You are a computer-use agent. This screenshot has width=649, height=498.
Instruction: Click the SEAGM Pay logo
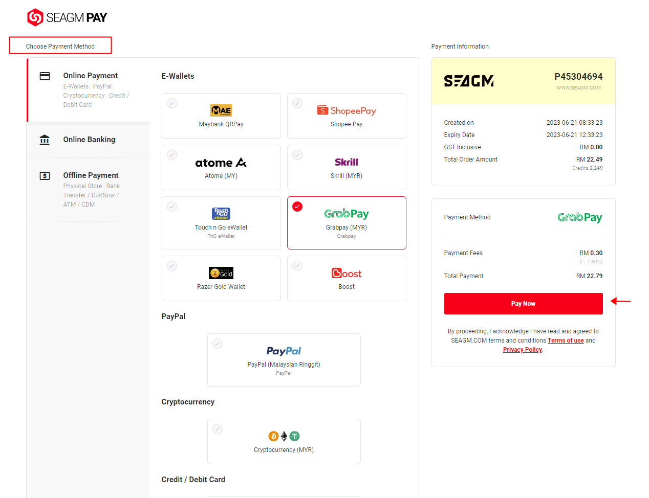pyautogui.click(x=67, y=17)
